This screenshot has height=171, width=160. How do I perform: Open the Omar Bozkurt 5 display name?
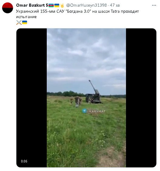(32, 5)
